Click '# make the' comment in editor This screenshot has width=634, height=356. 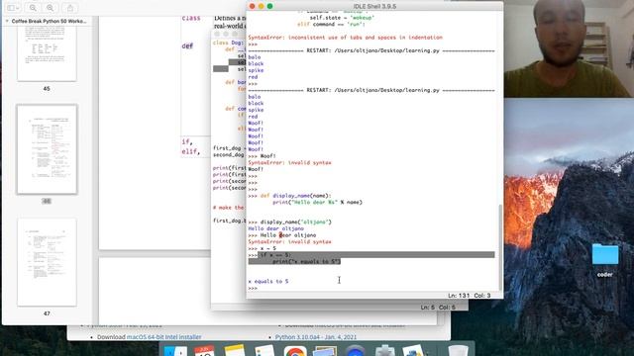[x=229, y=207]
